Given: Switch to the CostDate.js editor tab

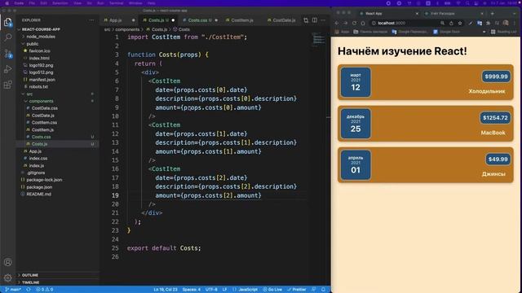Looking at the screenshot, I should [284, 20].
